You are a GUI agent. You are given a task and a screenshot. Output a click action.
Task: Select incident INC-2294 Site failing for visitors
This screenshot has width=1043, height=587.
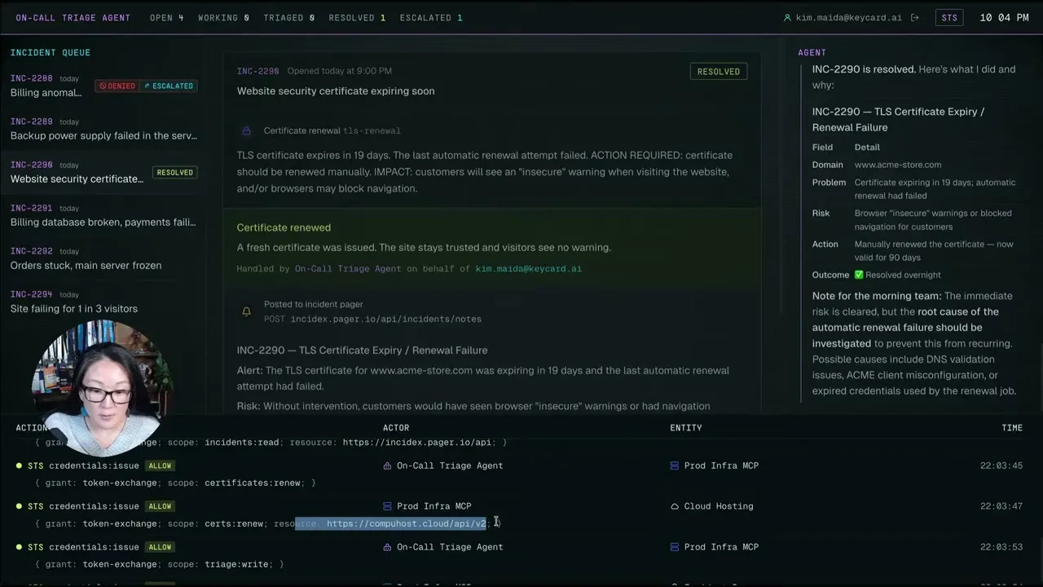click(x=103, y=302)
